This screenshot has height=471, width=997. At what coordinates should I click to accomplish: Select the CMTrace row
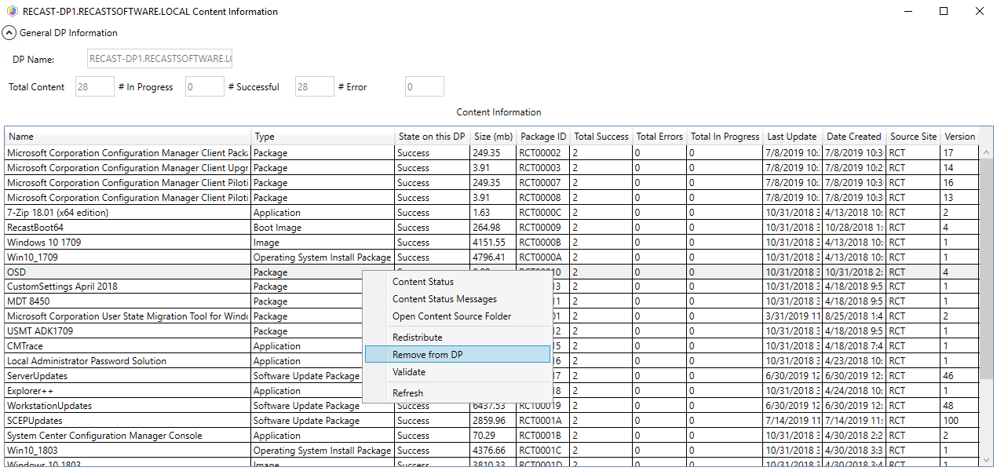click(492, 346)
